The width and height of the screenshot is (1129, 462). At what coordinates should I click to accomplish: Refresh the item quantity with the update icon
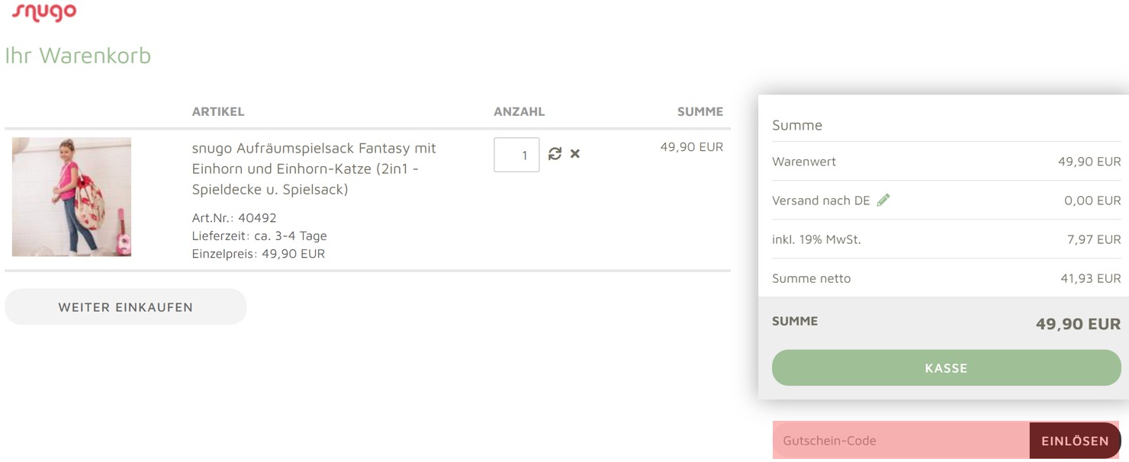coord(555,154)
